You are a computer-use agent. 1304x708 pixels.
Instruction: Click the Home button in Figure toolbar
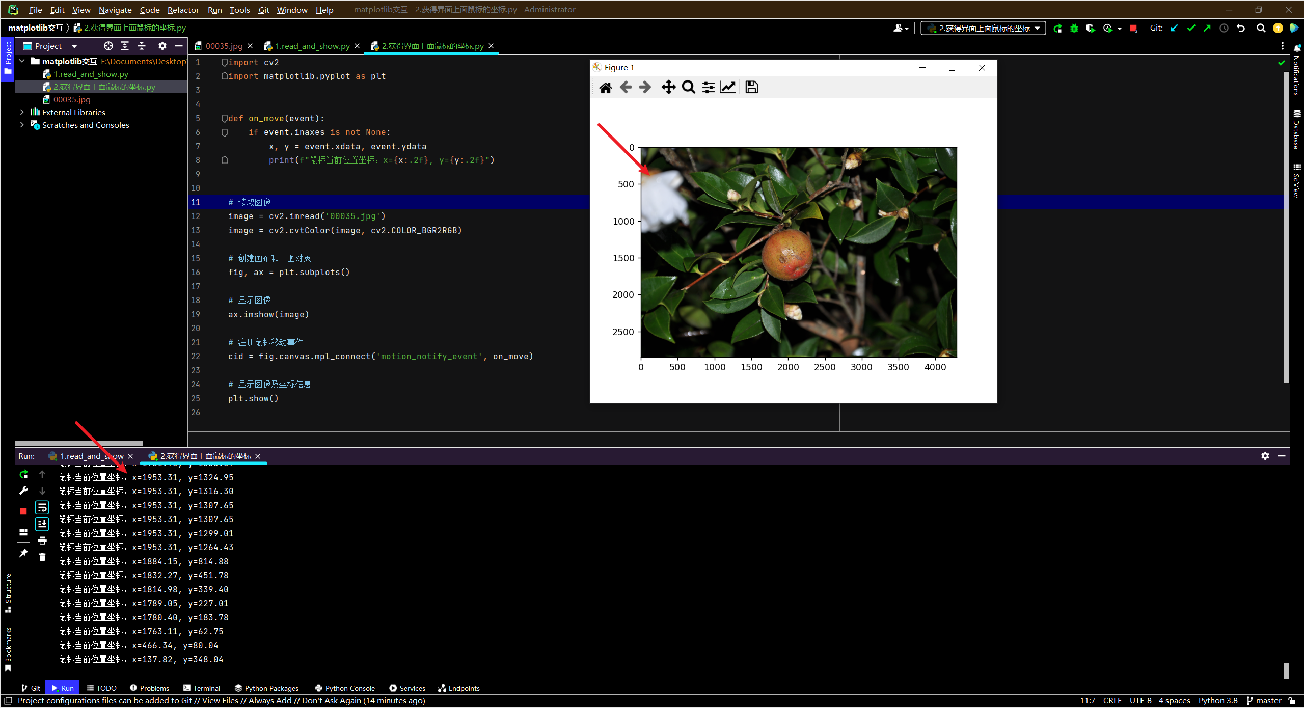pos(605,88)
